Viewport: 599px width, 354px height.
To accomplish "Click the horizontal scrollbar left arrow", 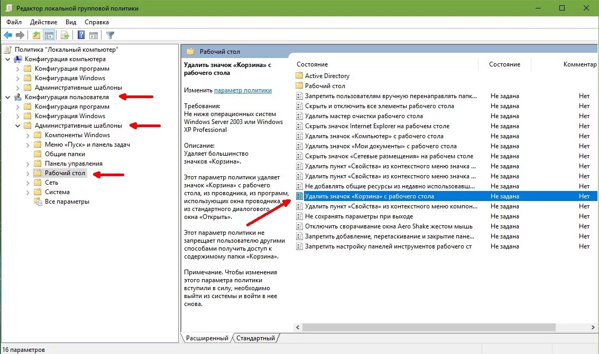I will click(x=298, y=327).
